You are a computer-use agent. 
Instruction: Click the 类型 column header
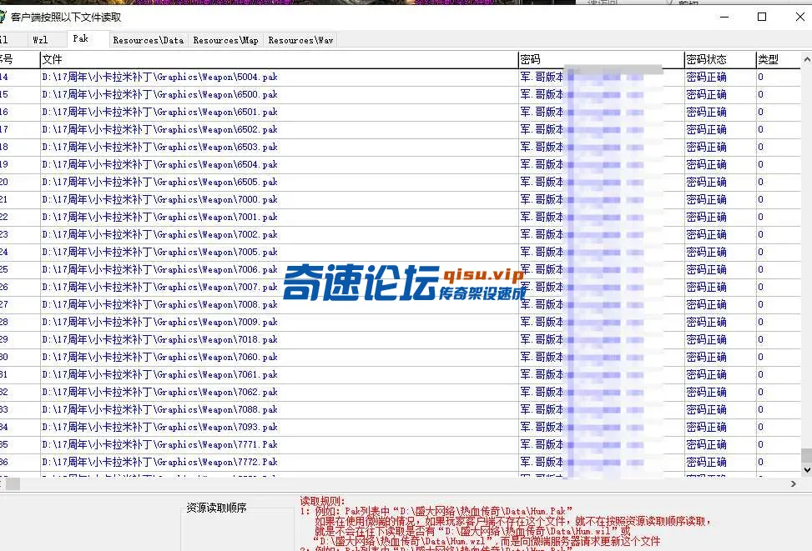pyautogui.click(x=779, y=59)
